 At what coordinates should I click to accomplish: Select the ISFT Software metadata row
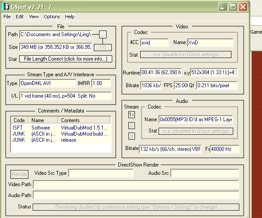[x=61, y=128]
